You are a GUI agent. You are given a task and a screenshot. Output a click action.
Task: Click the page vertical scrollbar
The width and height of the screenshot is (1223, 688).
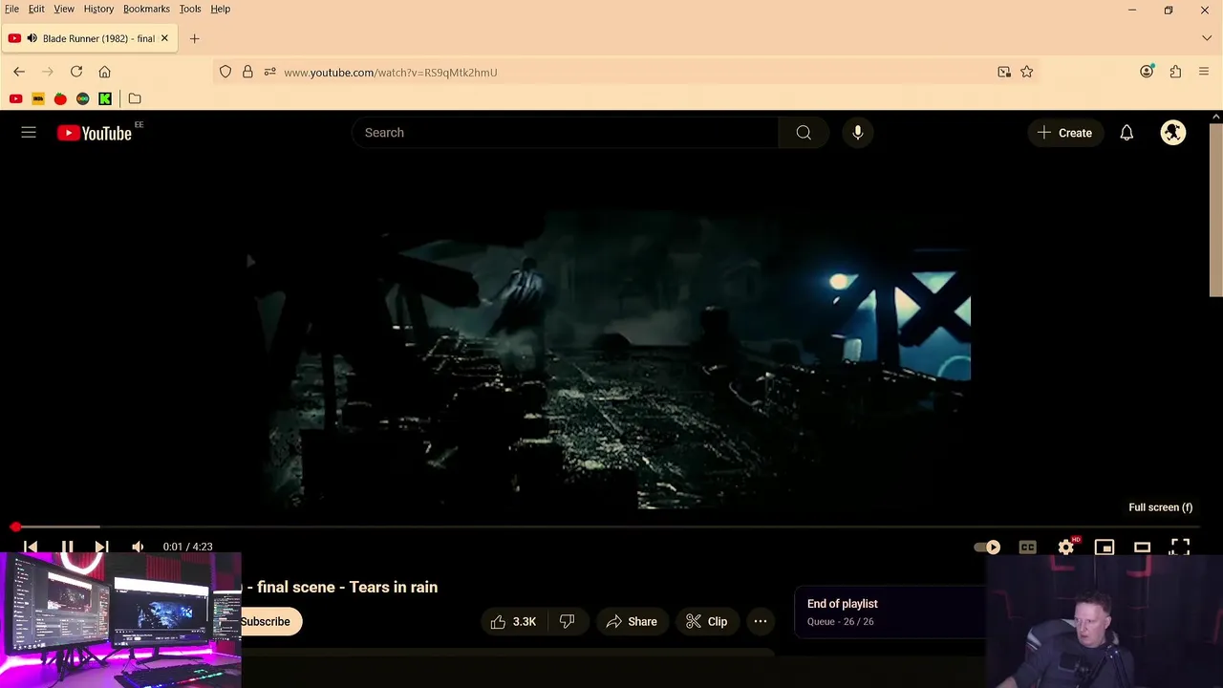pos(1216,210)
